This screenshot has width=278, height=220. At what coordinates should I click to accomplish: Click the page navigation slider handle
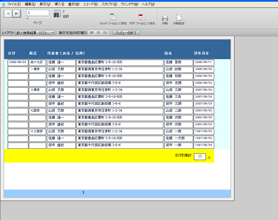click(x=27, y=17)
